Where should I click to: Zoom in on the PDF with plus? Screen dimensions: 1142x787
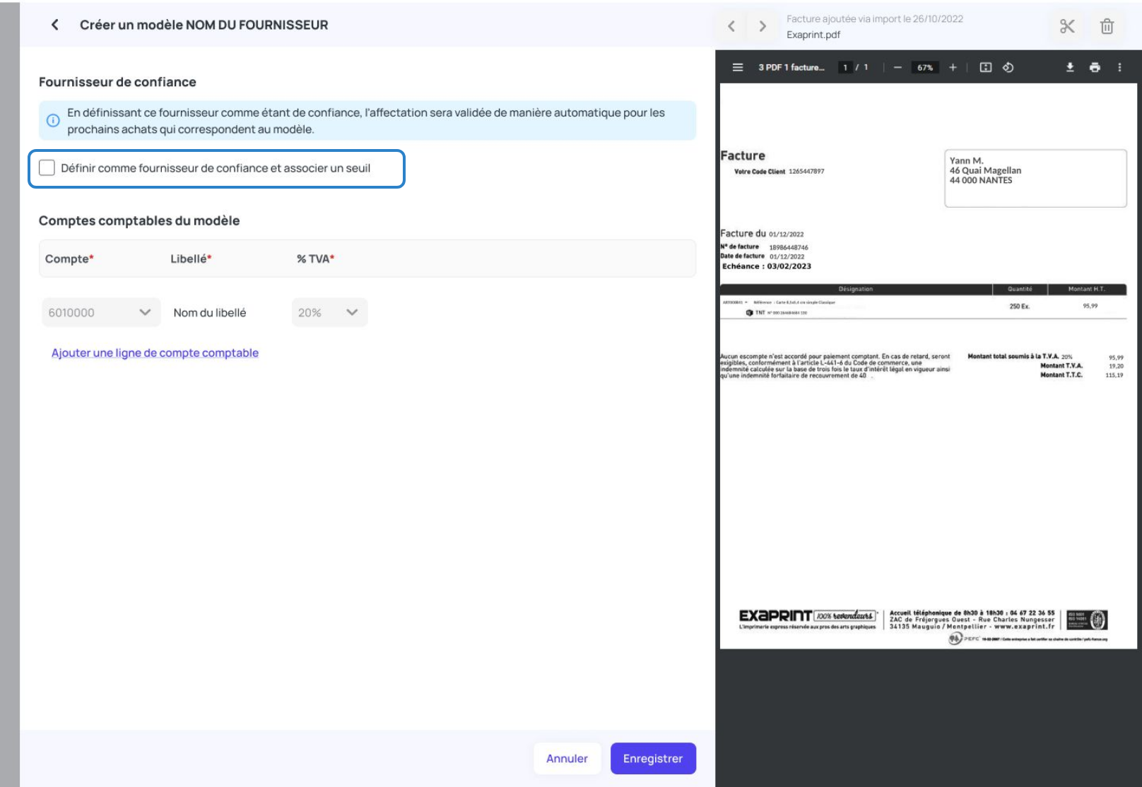tap(953, 67)
